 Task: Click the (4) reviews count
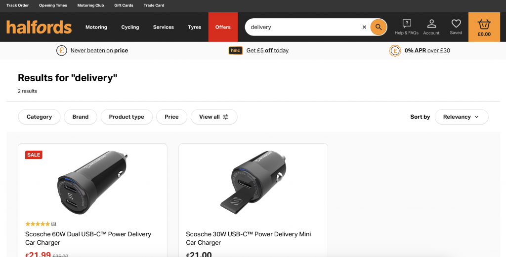53,224
